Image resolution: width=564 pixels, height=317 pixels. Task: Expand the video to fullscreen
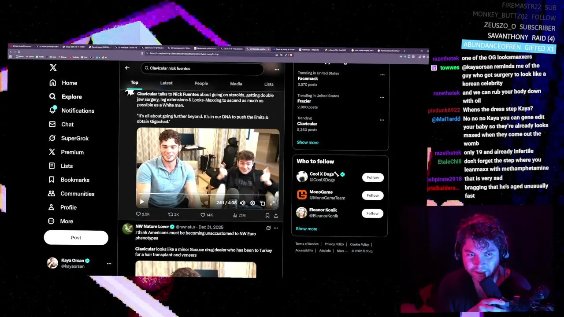click(x=272, y=203)
